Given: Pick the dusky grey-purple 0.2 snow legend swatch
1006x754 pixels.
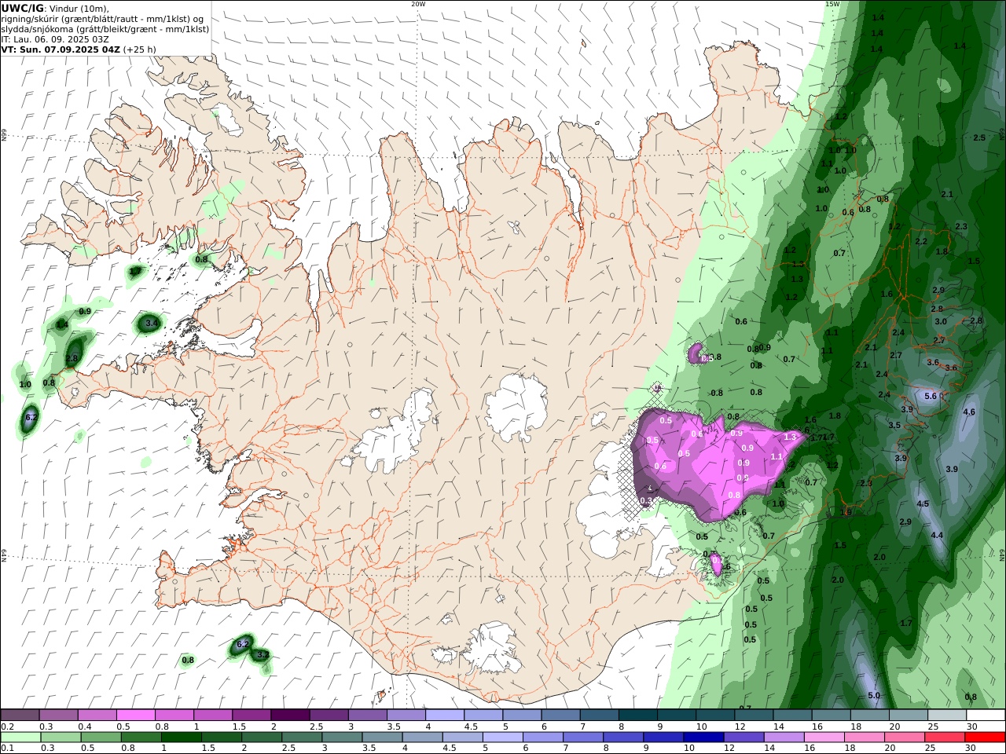Looking at the screenshot, I should click(20, 716).
